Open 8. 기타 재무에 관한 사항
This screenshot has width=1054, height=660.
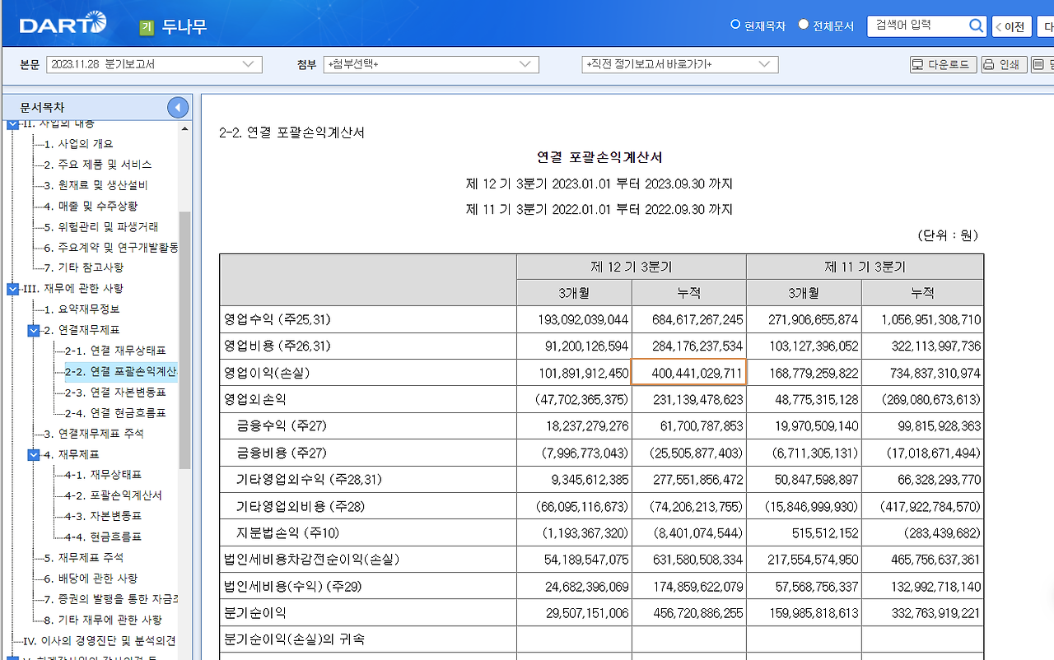coord(103,620)
